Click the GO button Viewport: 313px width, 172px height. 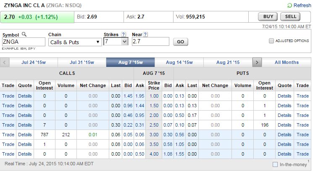180,42
